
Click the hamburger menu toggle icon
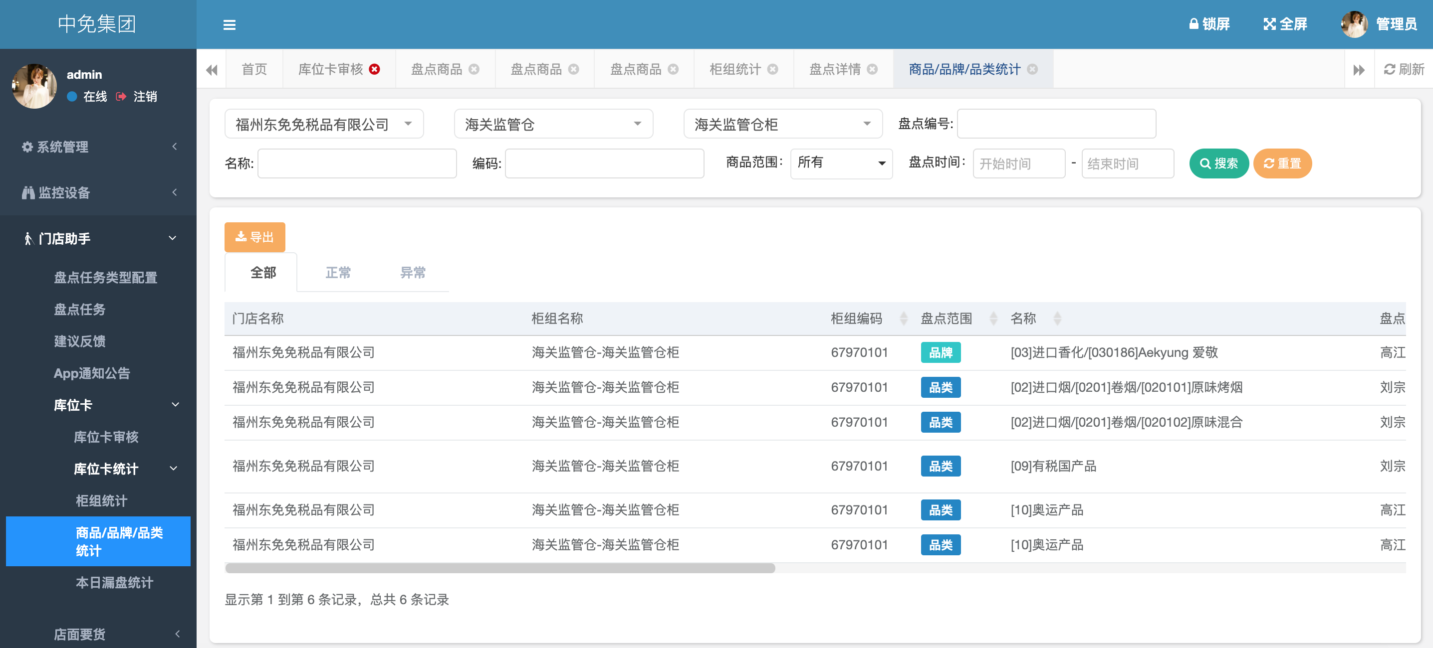(x=229, y=25)
